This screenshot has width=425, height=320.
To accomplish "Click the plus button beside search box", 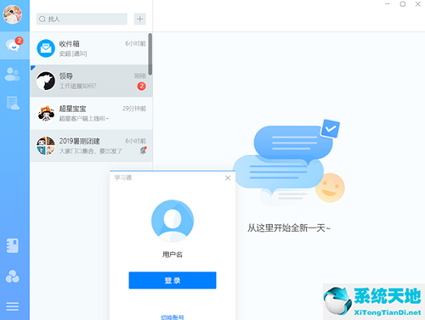I will point(140,19).
